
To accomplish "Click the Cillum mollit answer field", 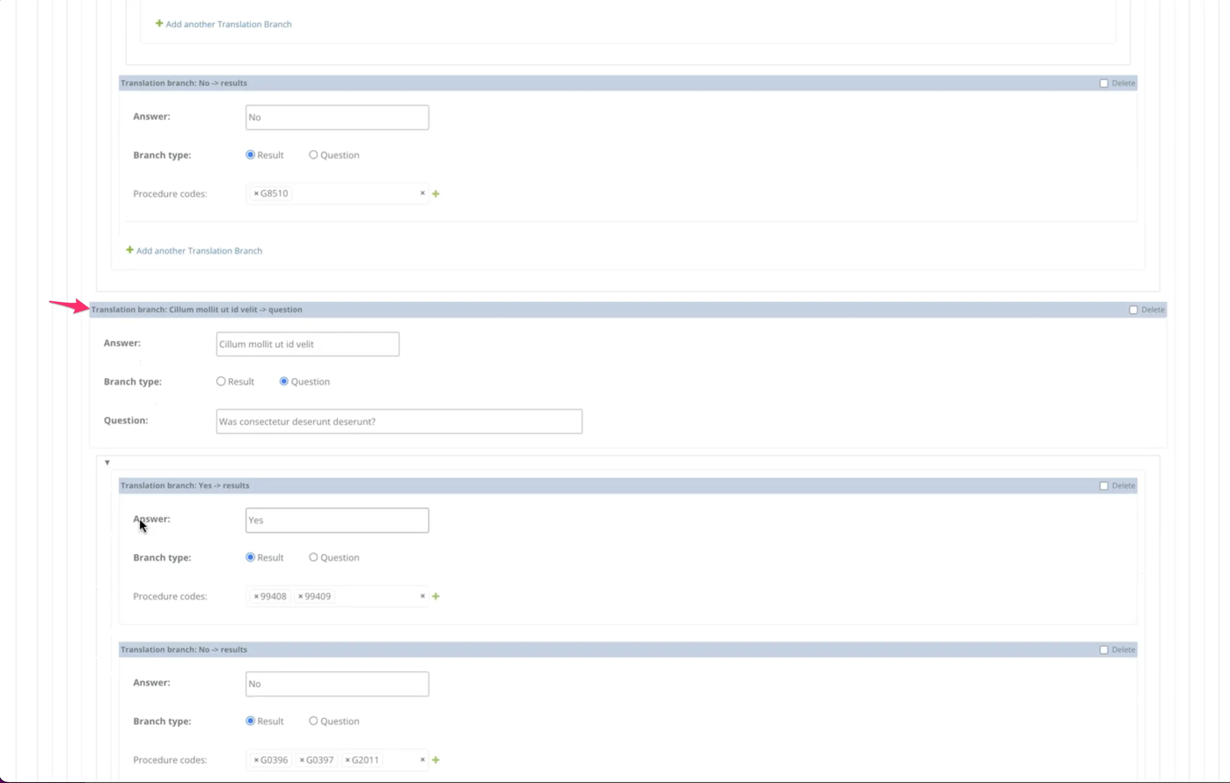I will [x=307, y=344].
